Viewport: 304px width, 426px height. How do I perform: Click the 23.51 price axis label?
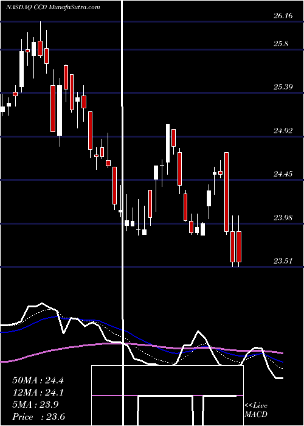(x=283, y=261)
